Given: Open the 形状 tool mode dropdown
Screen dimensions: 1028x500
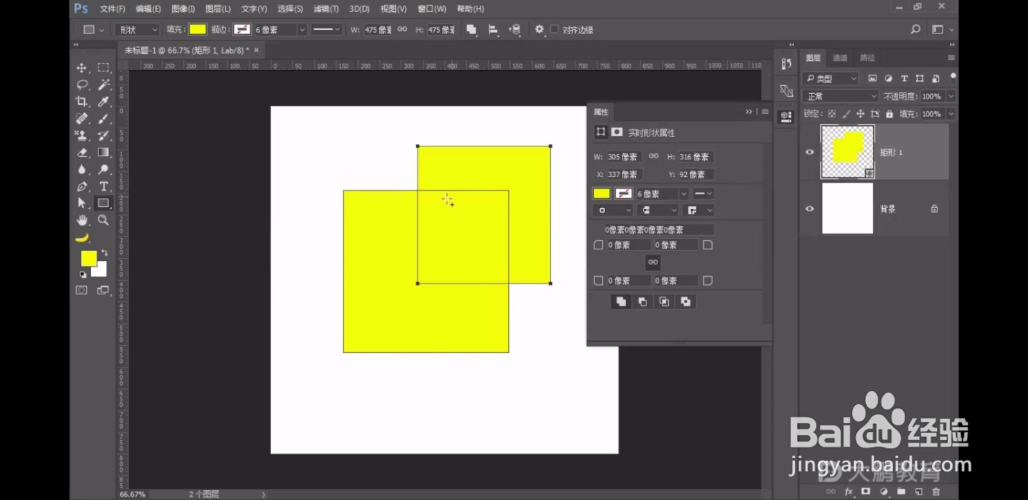Looking at the screenshot, I should click(x=137, y=30).
